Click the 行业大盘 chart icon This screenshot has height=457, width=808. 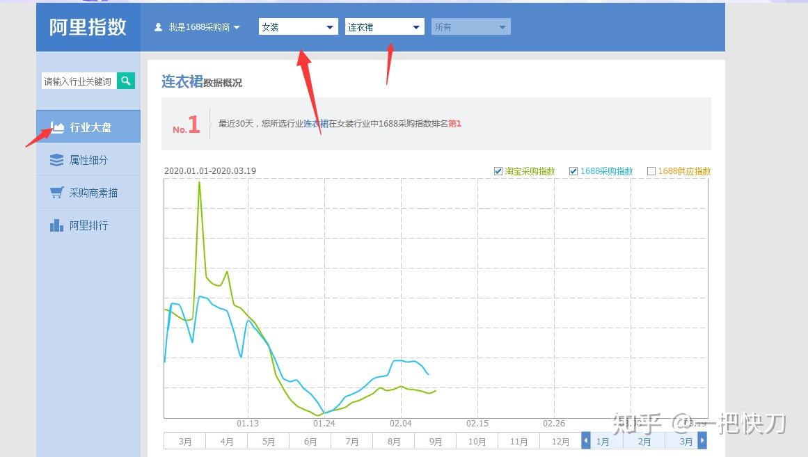[57, 127]
